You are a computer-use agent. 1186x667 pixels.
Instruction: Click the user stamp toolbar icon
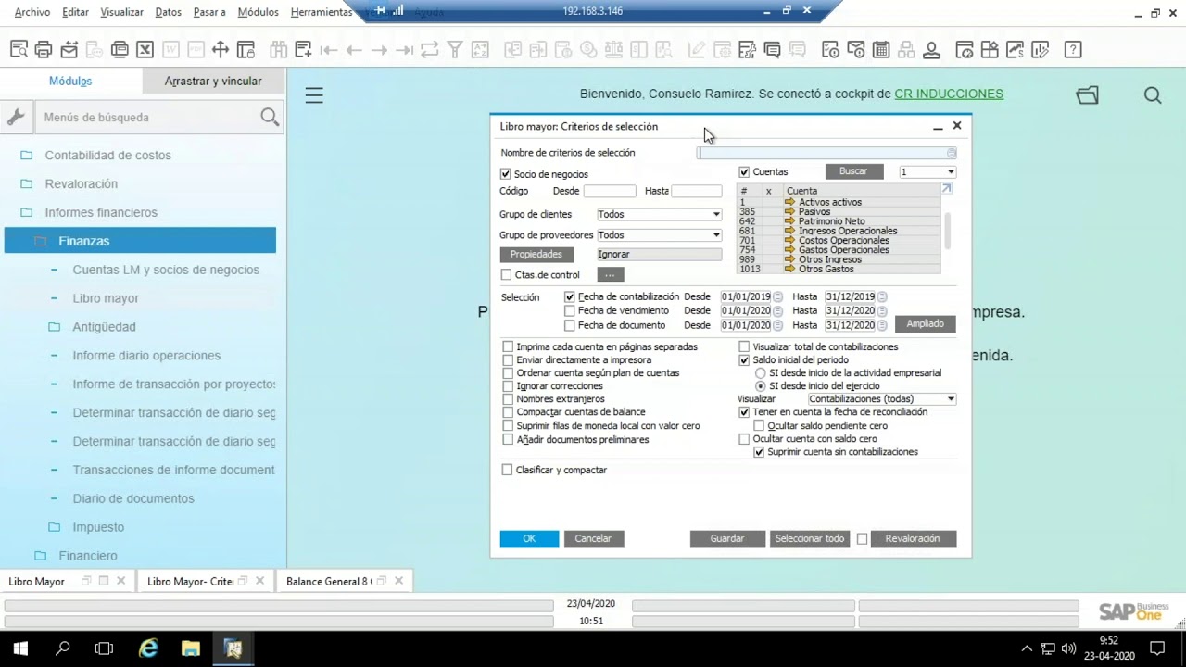tap(931, 50)
